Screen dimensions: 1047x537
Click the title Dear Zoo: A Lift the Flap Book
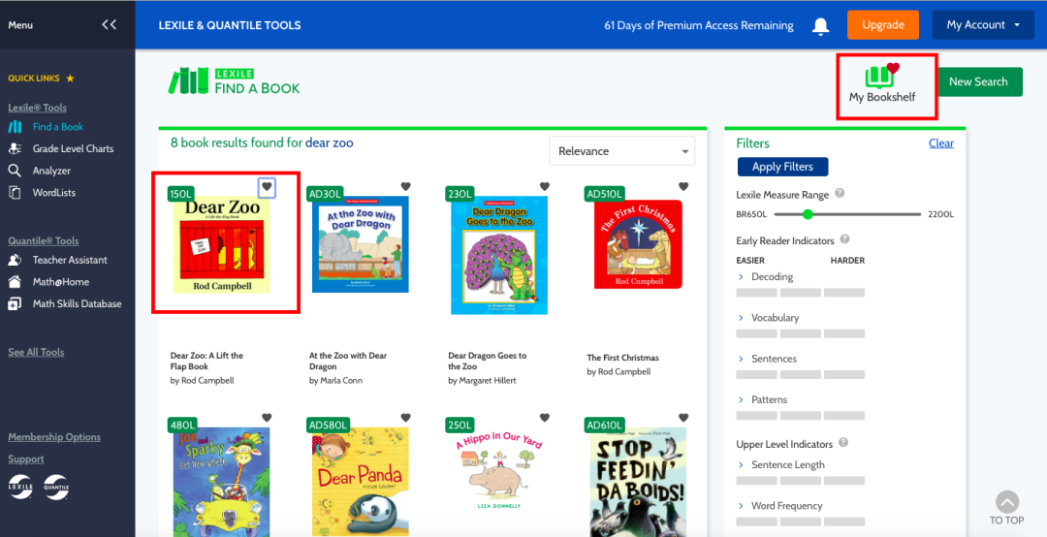tap(207, 361)
